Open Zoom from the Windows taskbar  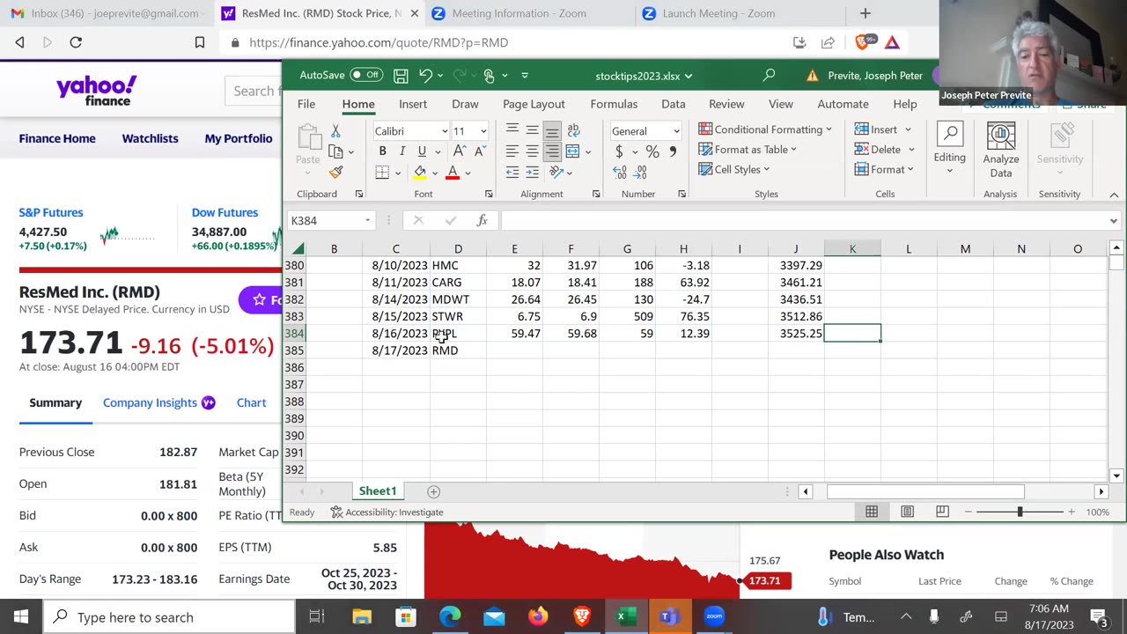[713, 616]
